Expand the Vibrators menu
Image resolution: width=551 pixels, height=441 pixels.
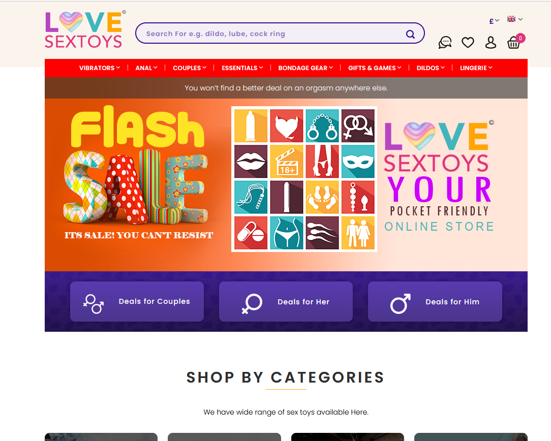coord(100,68)
